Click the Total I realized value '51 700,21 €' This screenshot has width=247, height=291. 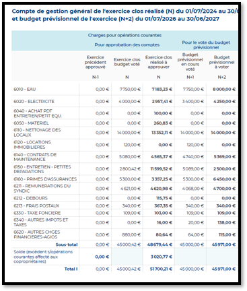(x=161, y=269)
